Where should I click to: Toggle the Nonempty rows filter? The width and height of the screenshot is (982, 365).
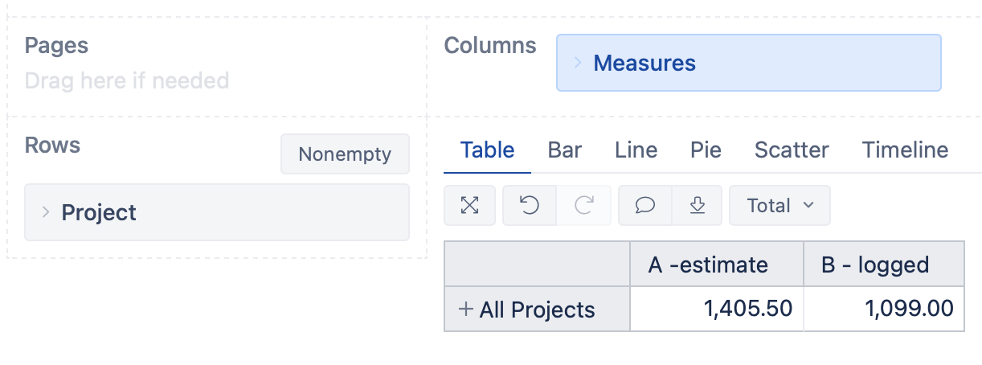click(x=345, y=154)
